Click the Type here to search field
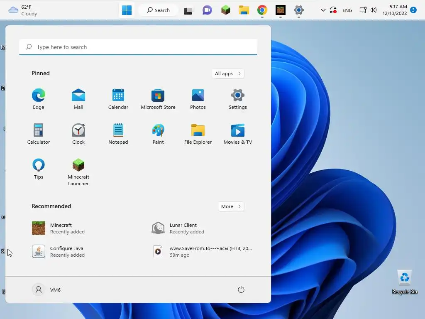This screenshot has width=425, height=319. (138, 47)
